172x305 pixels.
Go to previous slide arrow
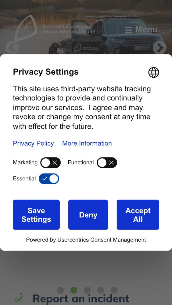coord(12,48)
